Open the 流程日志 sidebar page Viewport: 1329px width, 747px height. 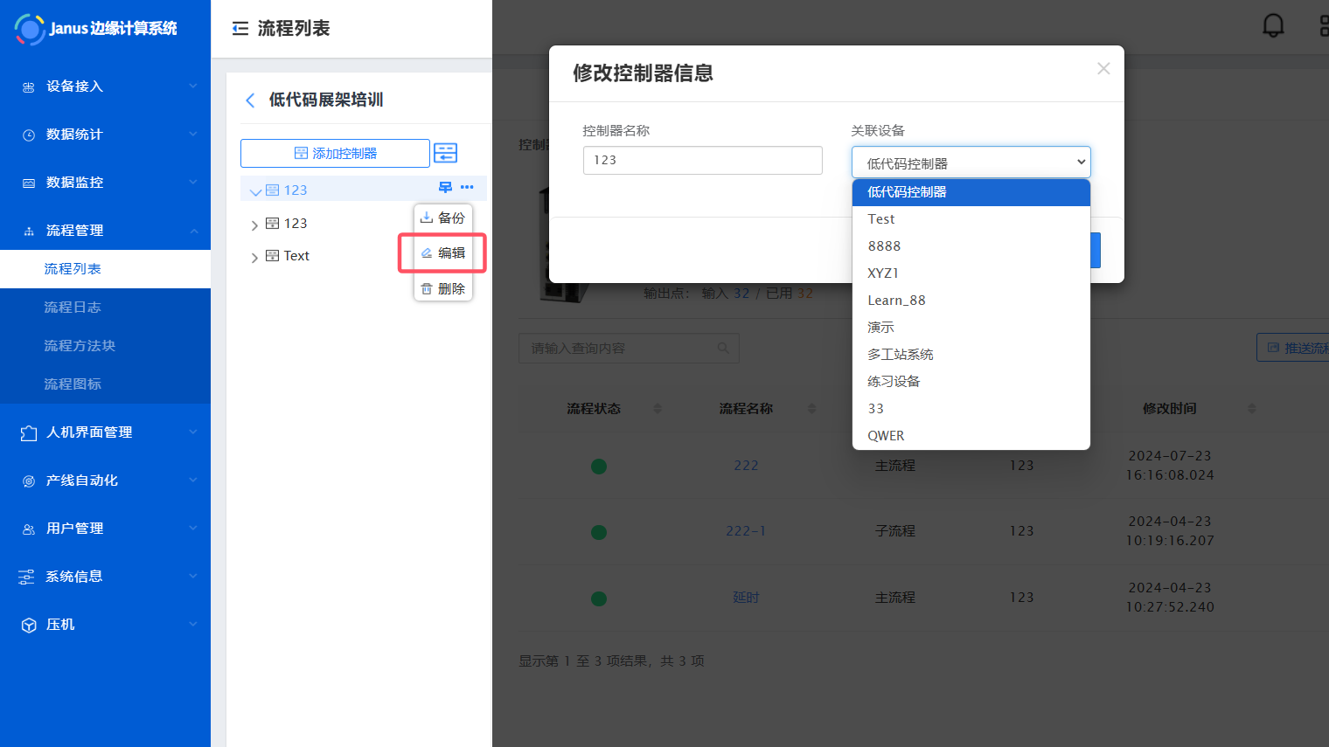73,308
